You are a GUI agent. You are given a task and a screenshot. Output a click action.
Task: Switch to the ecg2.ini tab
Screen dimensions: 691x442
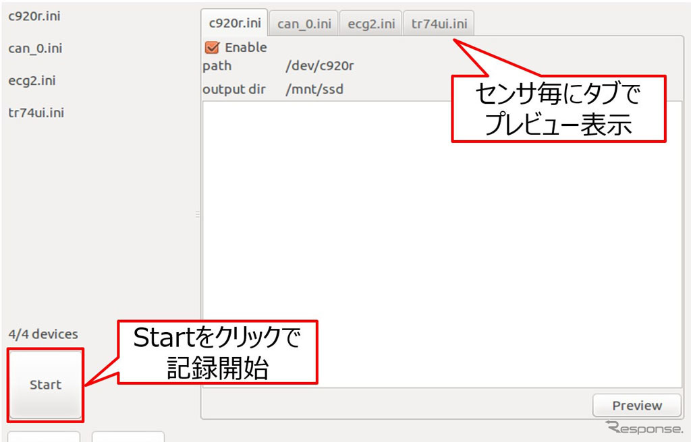(x=370, y=24)
